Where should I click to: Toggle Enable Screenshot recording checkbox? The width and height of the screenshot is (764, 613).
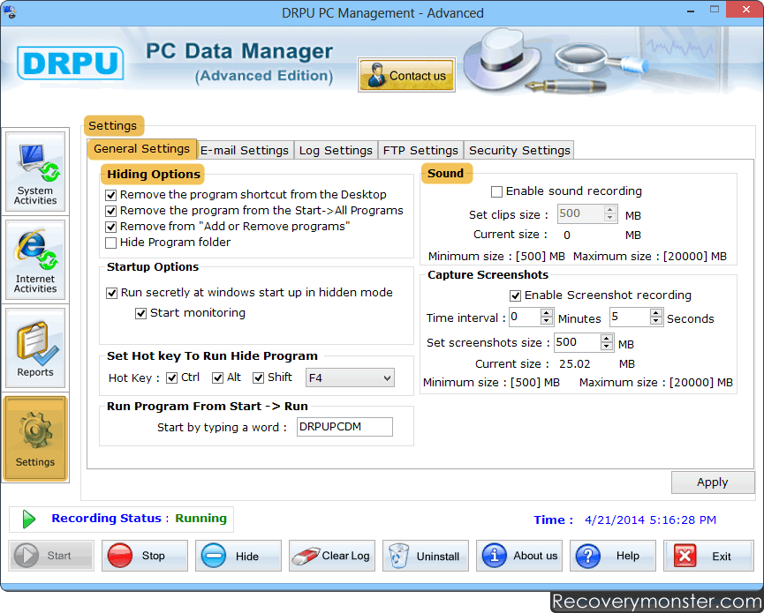point(515,295)
